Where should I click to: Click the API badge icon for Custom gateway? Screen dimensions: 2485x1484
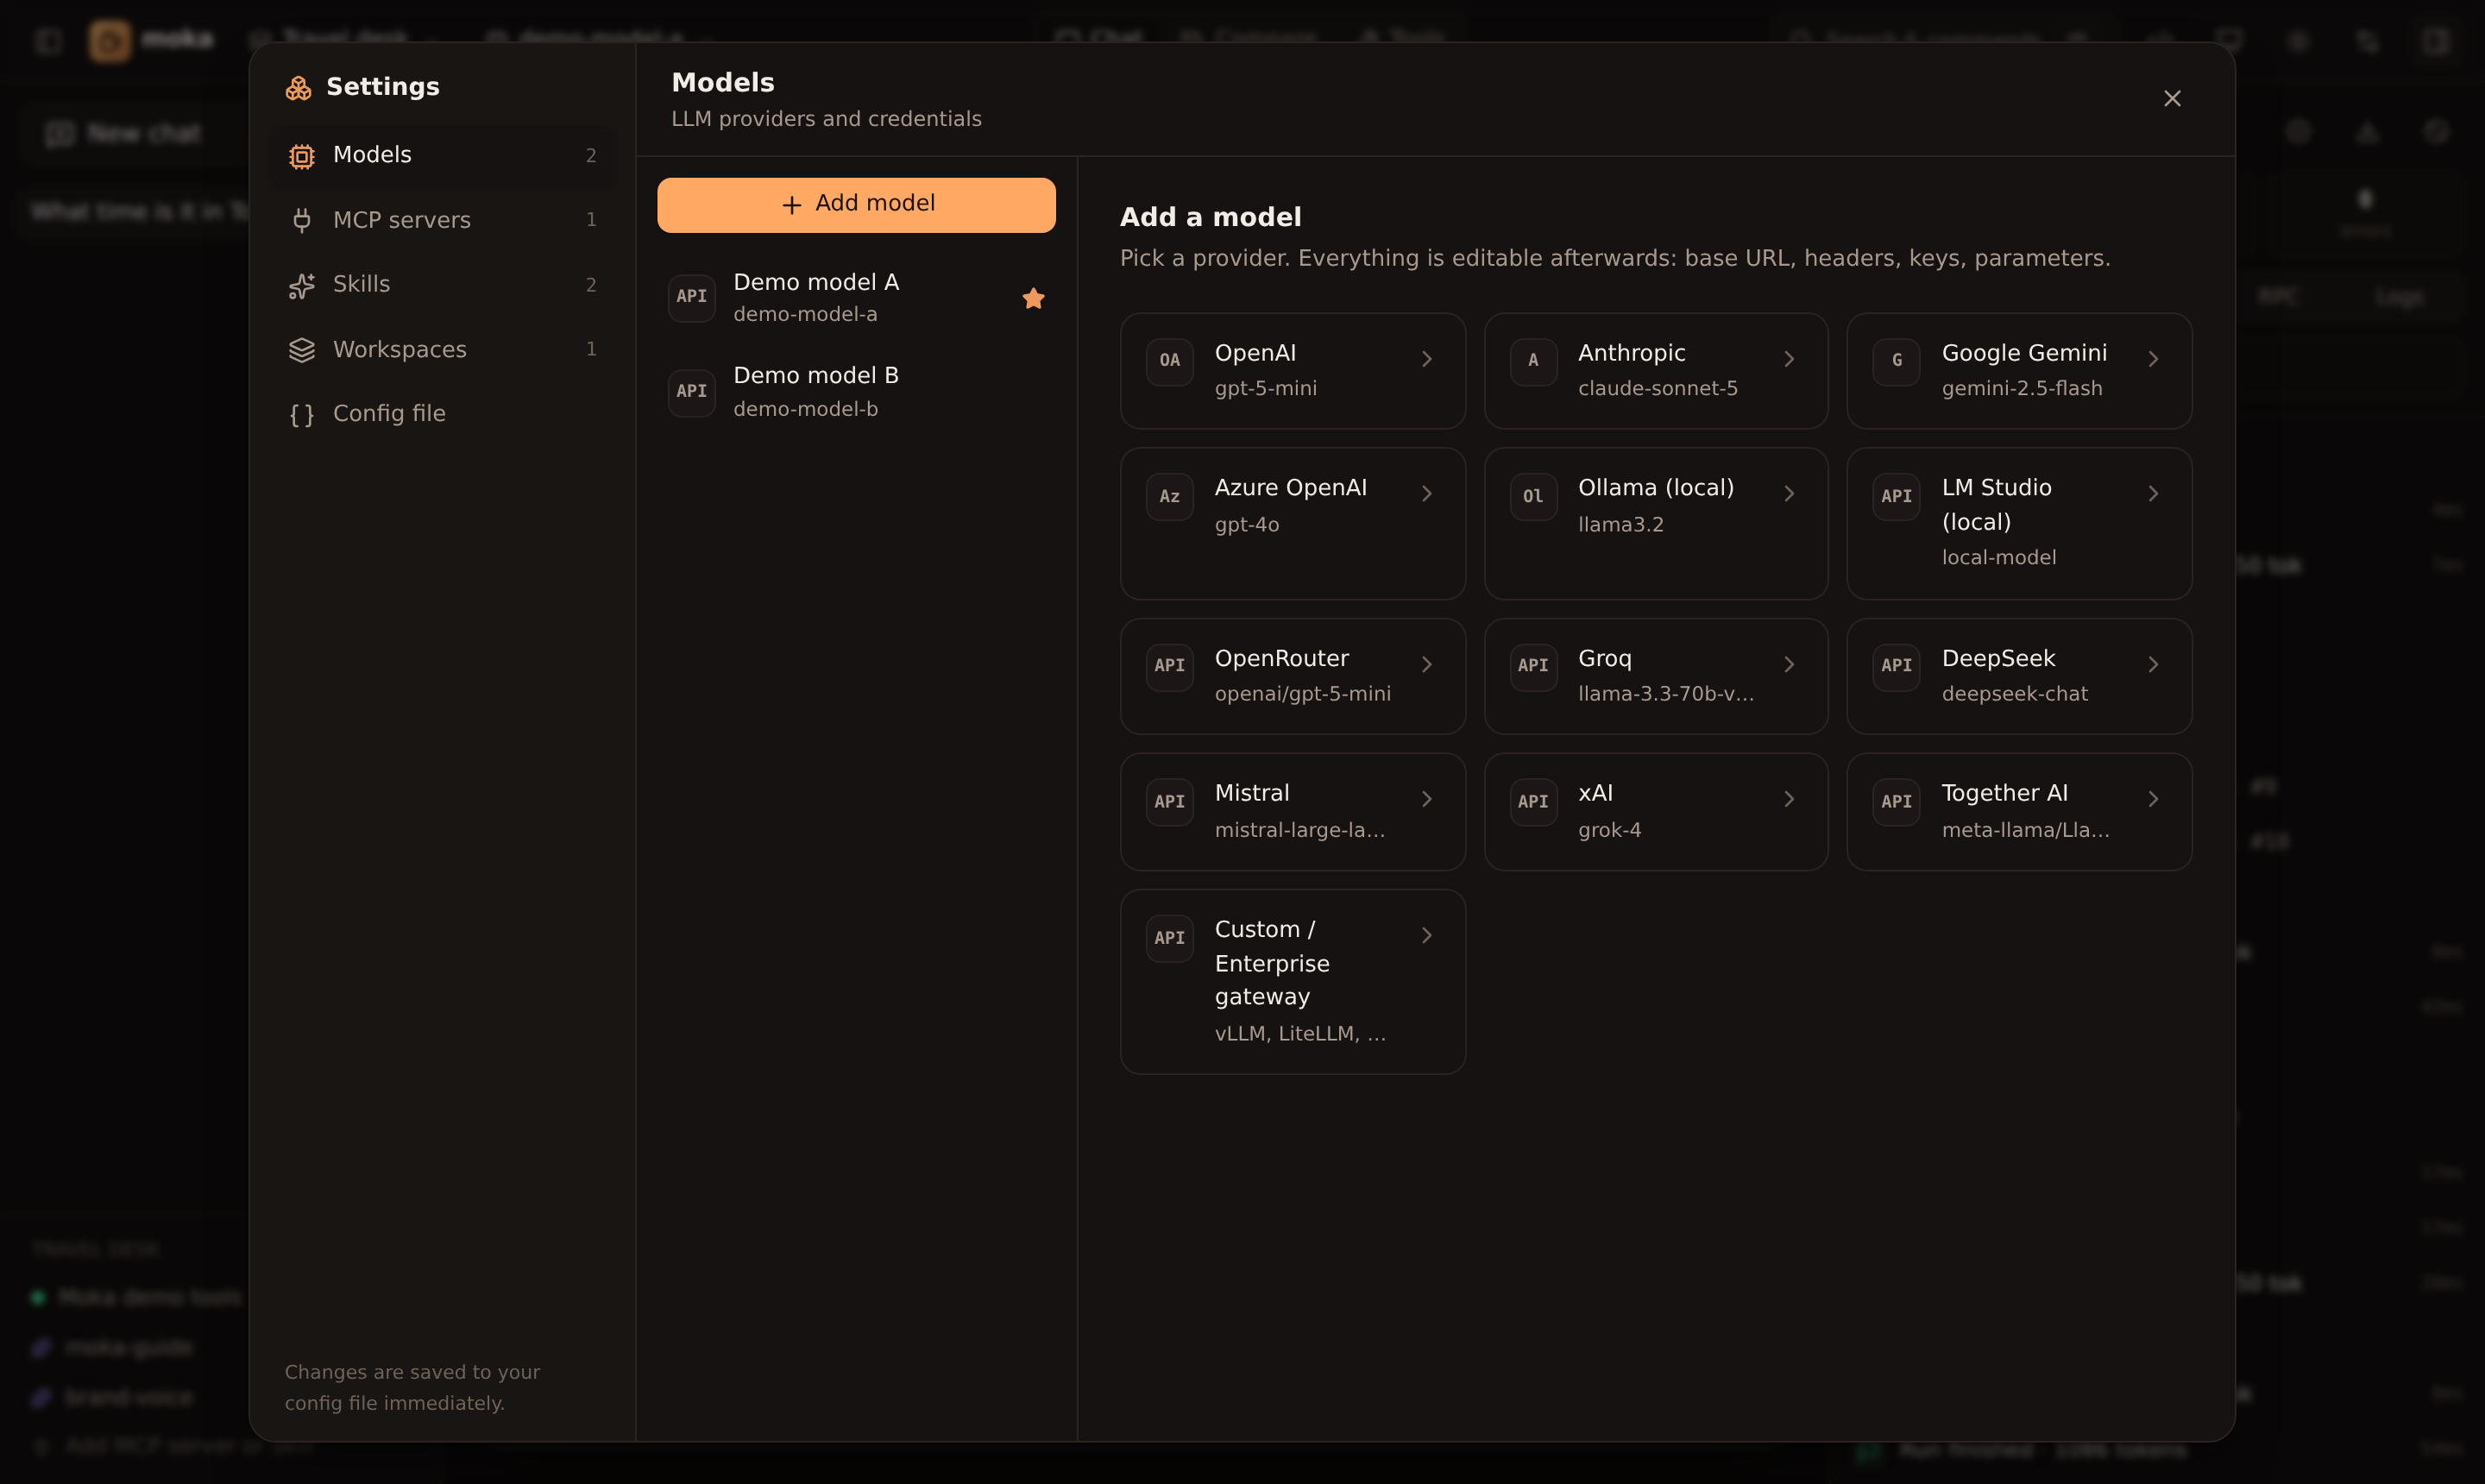pos(1169,938)
